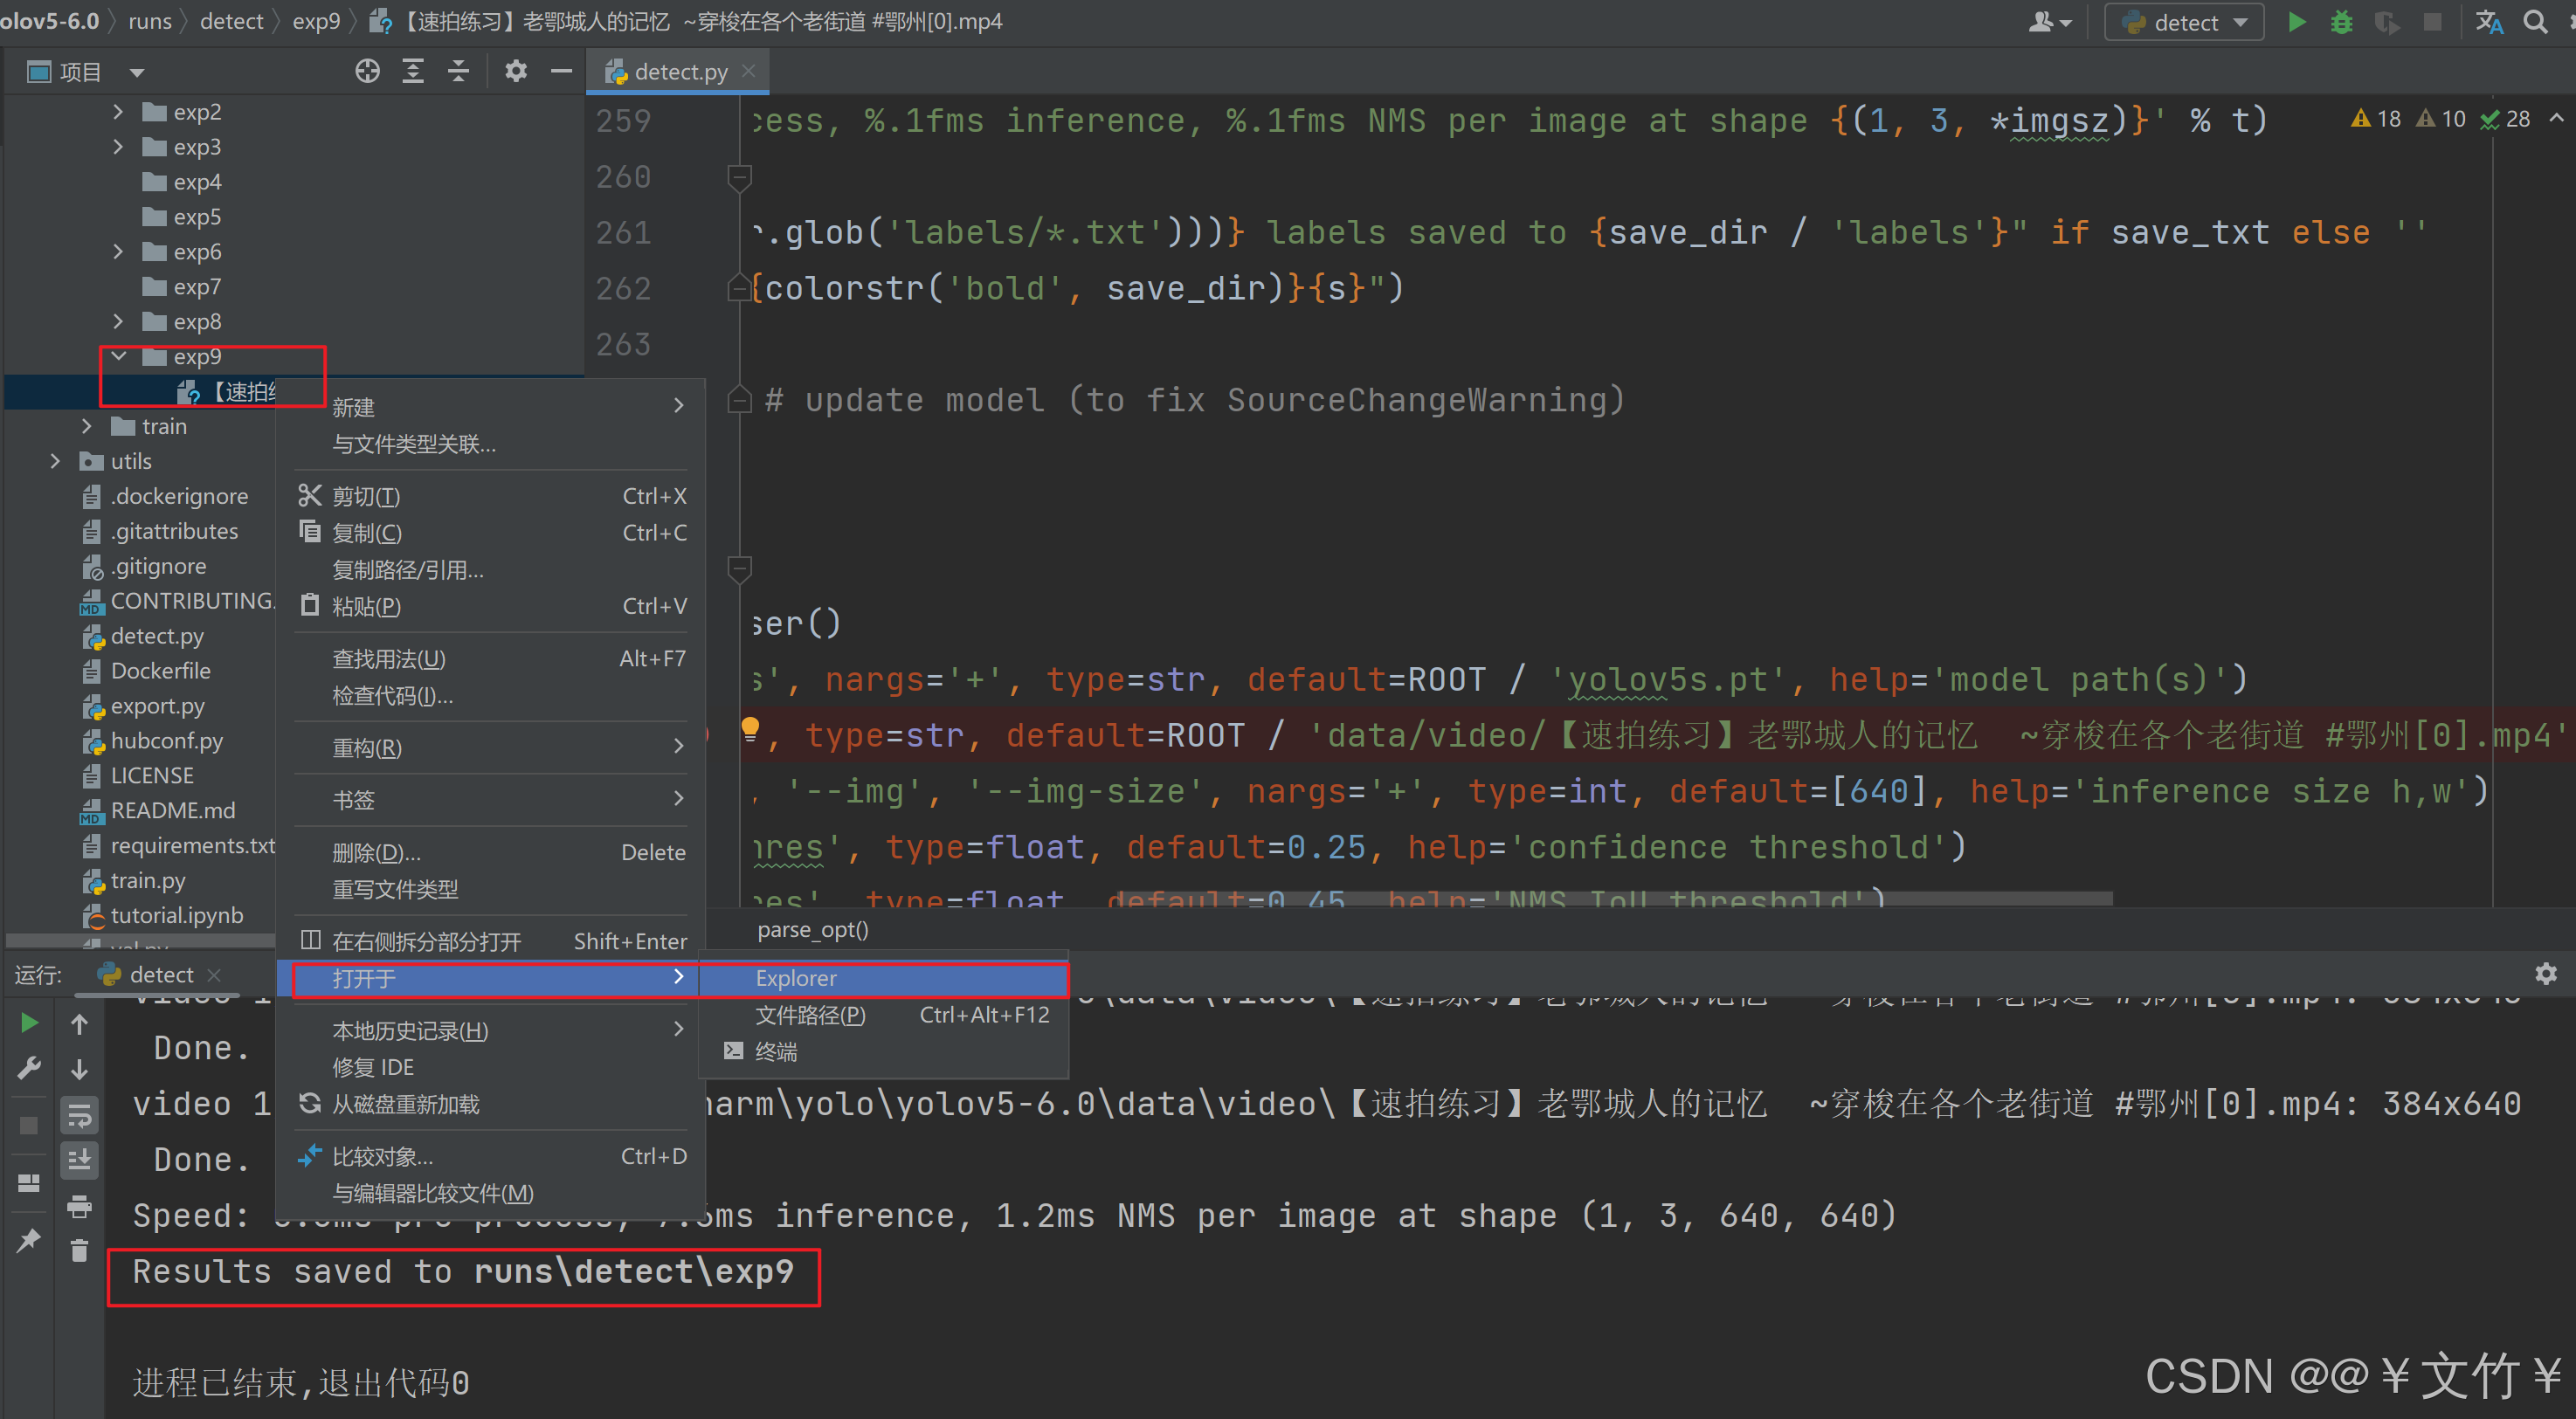The image size is (2576, 1419).
Task: Toggle pin tab icon in run panel
Action: (29, 1240)
